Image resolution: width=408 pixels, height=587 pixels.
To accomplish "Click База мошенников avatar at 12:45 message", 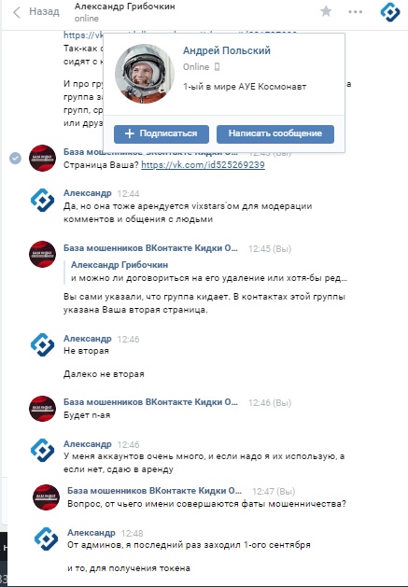I will (x=42, y=254).
